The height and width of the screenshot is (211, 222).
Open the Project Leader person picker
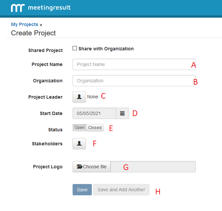click(x=79, y=97)
